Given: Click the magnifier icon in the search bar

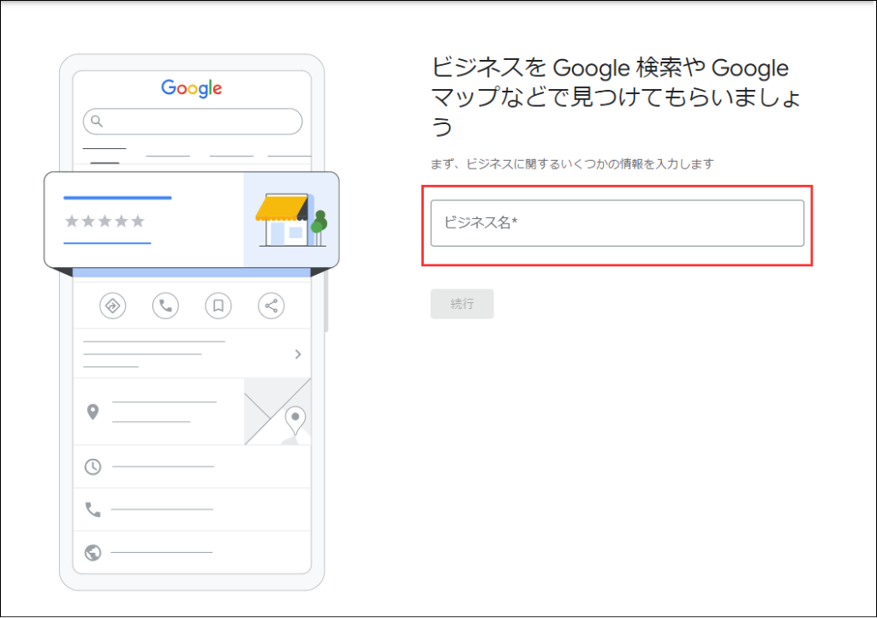Looking at the screenshot, I should click(x=97, y=122).
